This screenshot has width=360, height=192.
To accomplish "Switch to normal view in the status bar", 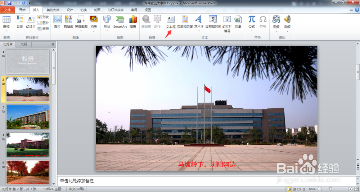I will coord(289,189).
